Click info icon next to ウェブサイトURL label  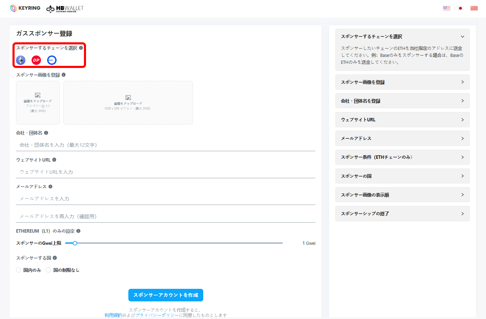tap(54, 160)
